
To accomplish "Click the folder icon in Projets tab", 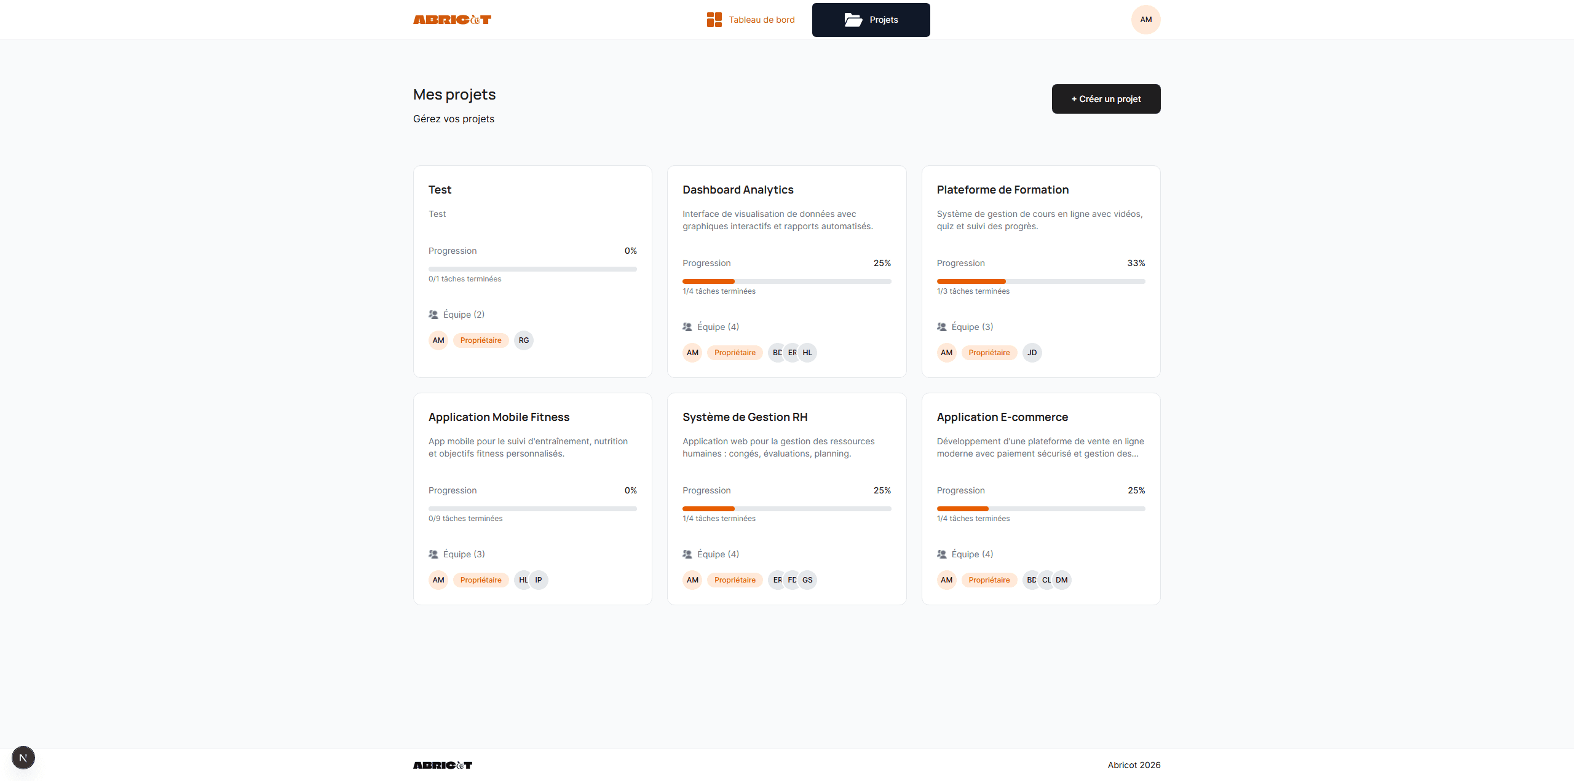I will [853, 20].
